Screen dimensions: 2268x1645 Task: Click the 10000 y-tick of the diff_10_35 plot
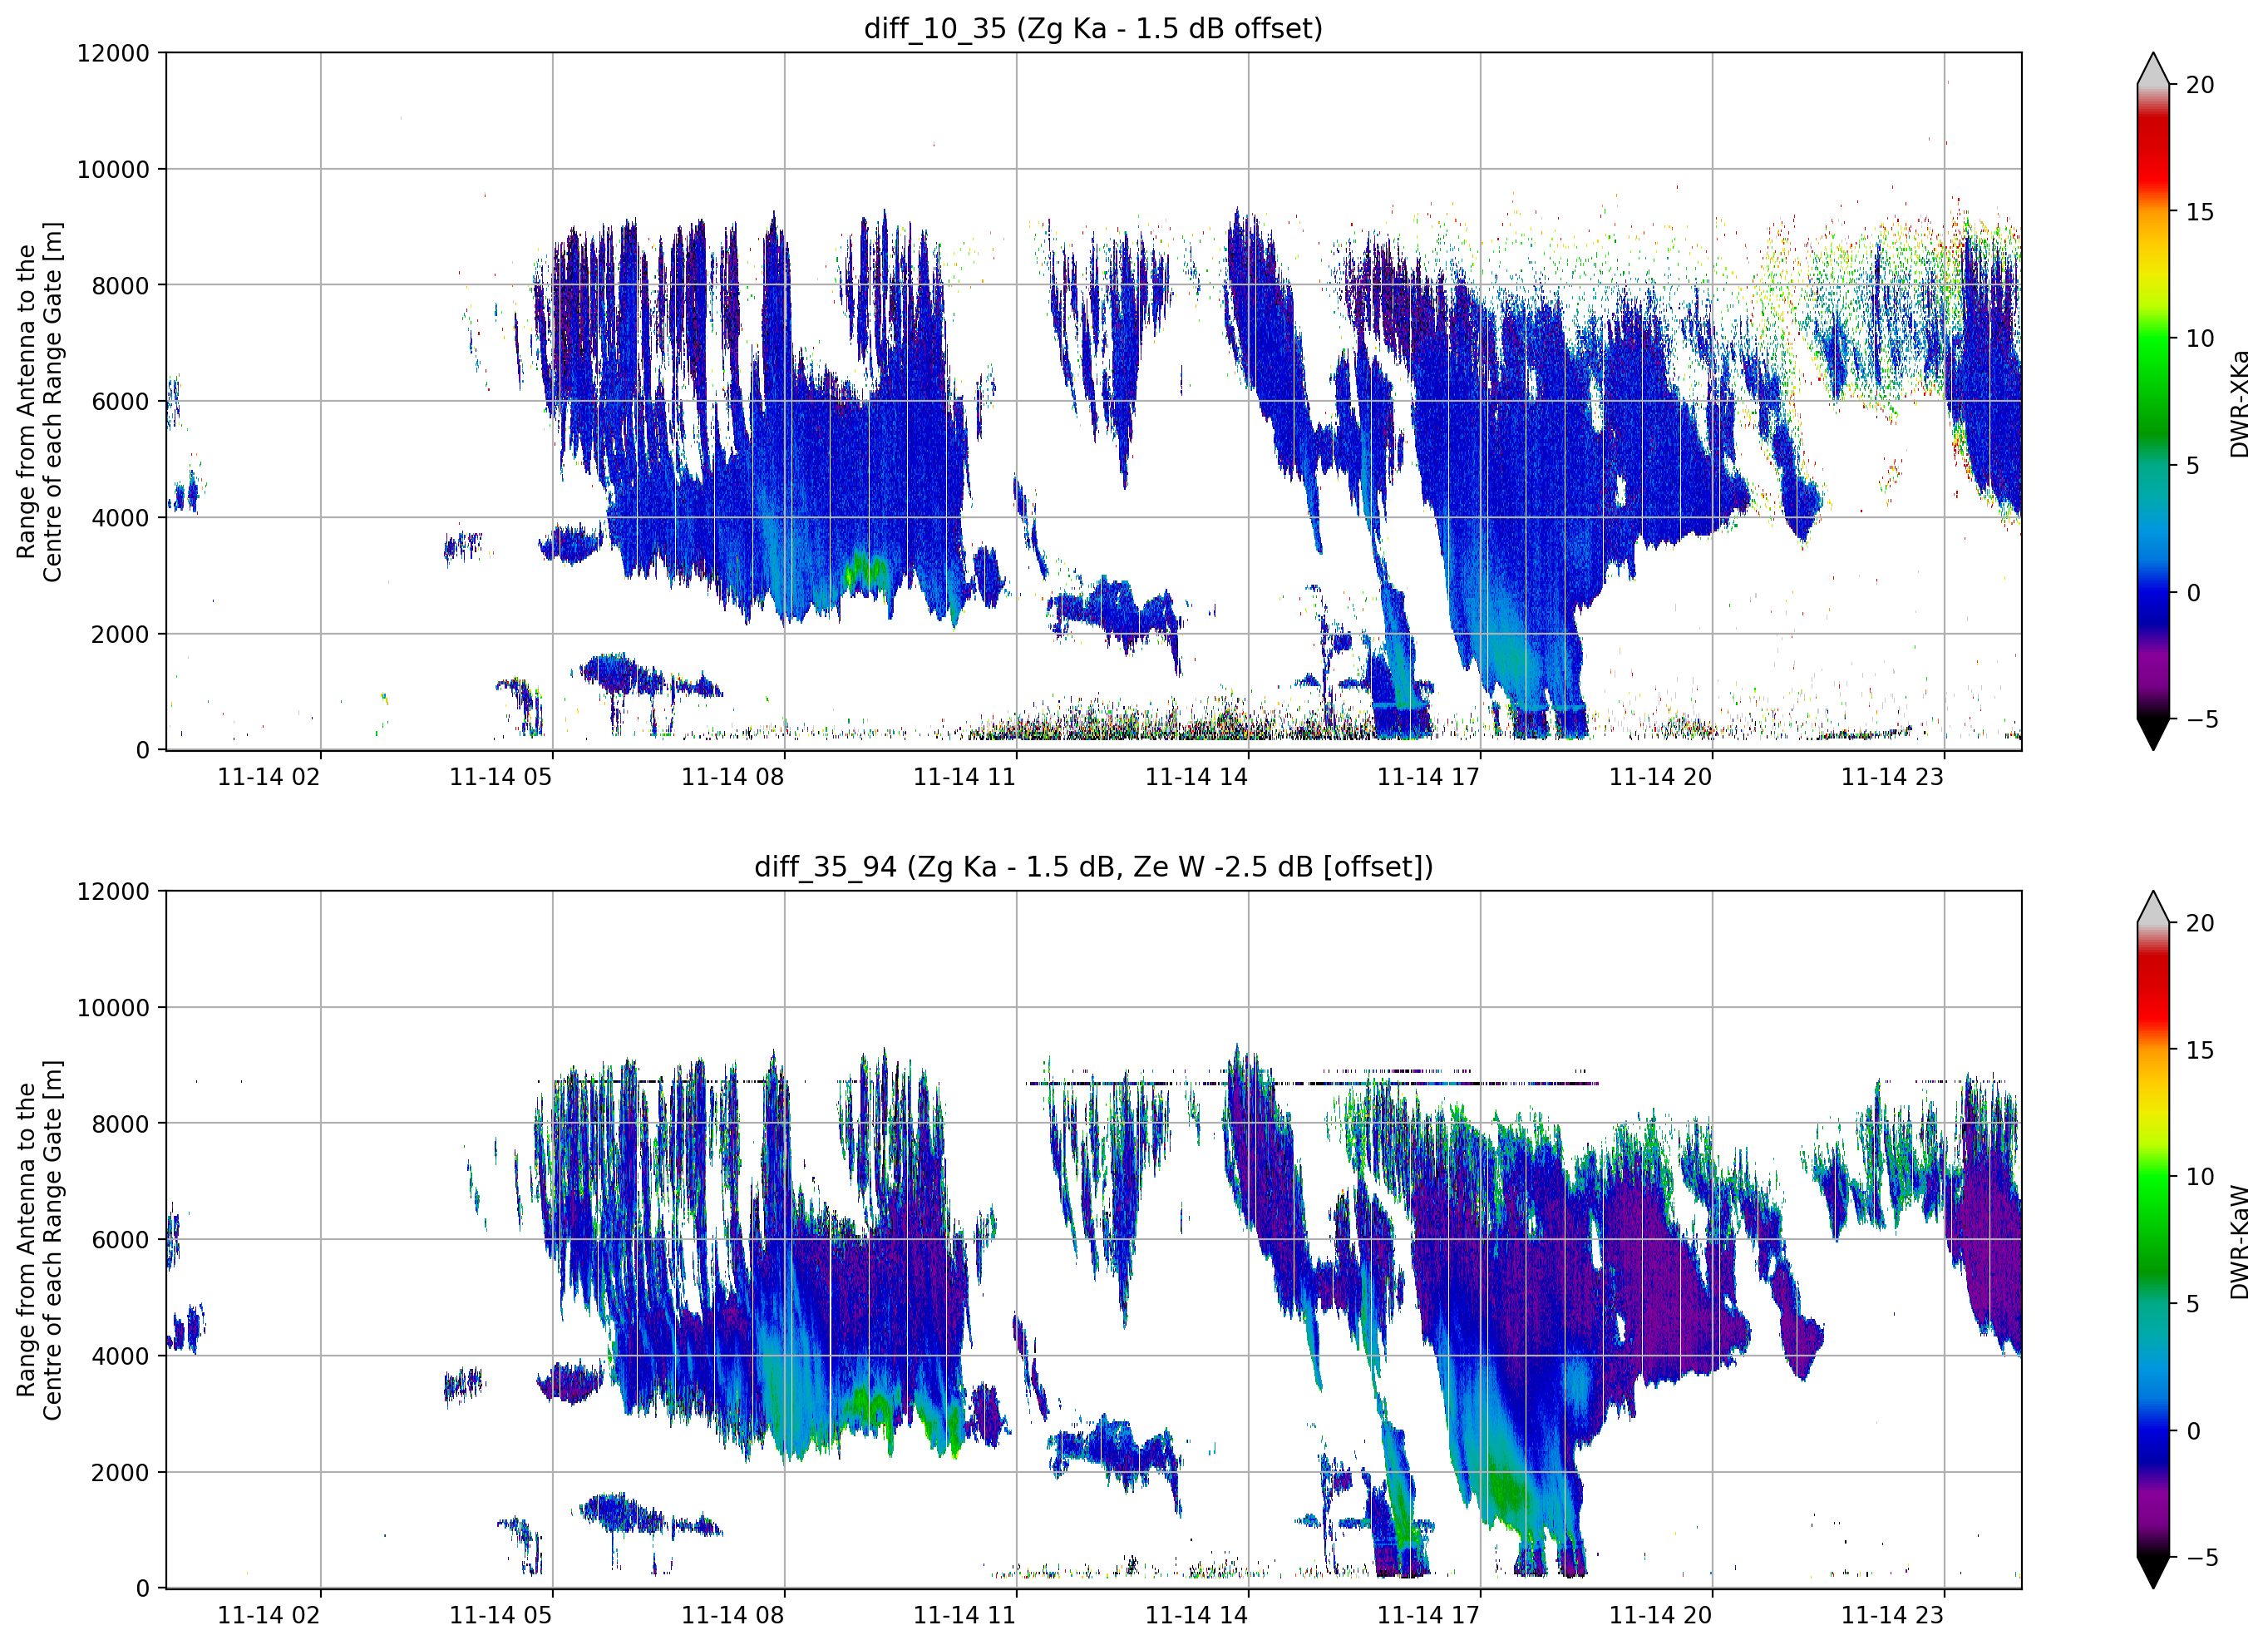(x=113, y=170)
